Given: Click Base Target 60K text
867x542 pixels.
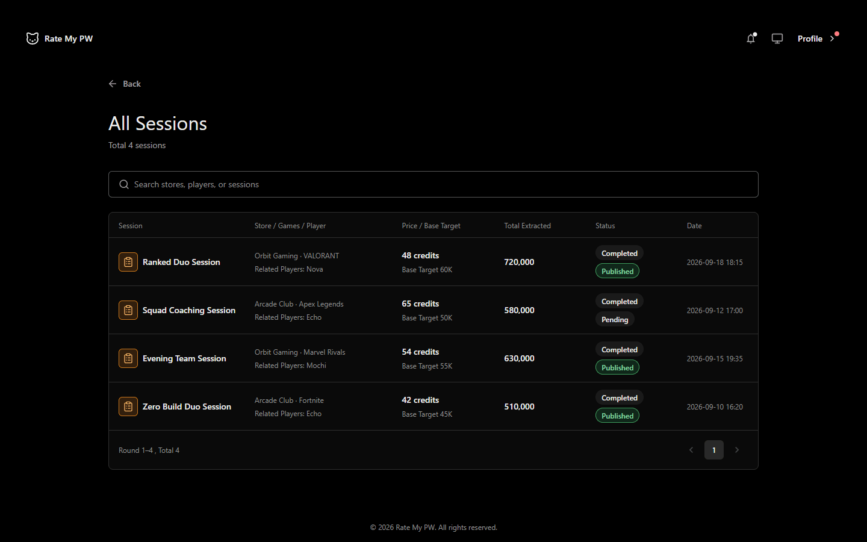Looking at the screenshot, I should pyautogui.click(x=427, y=270).
